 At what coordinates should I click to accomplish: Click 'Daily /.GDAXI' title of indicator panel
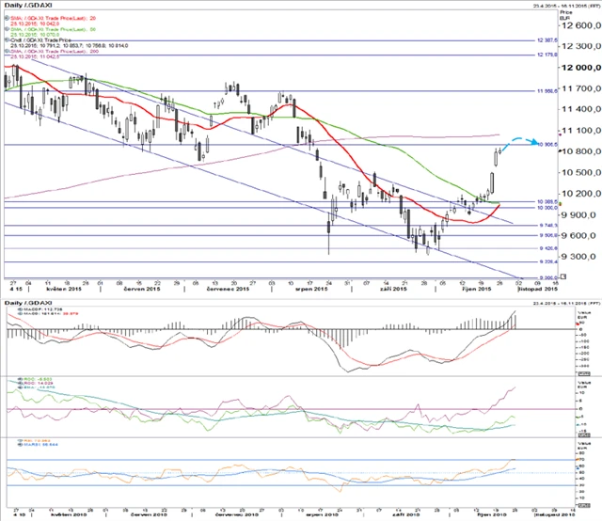28,304
